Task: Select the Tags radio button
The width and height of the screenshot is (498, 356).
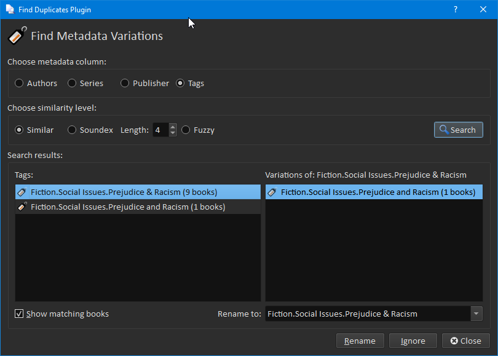Action: (180, 83)
